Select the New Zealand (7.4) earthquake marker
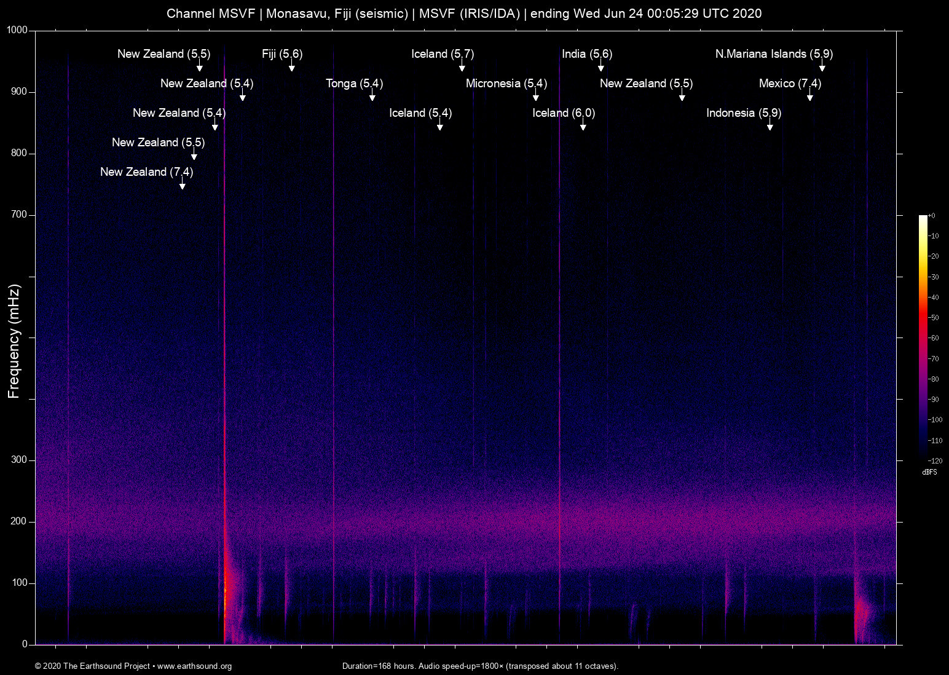949x675 pixels. 146,172
